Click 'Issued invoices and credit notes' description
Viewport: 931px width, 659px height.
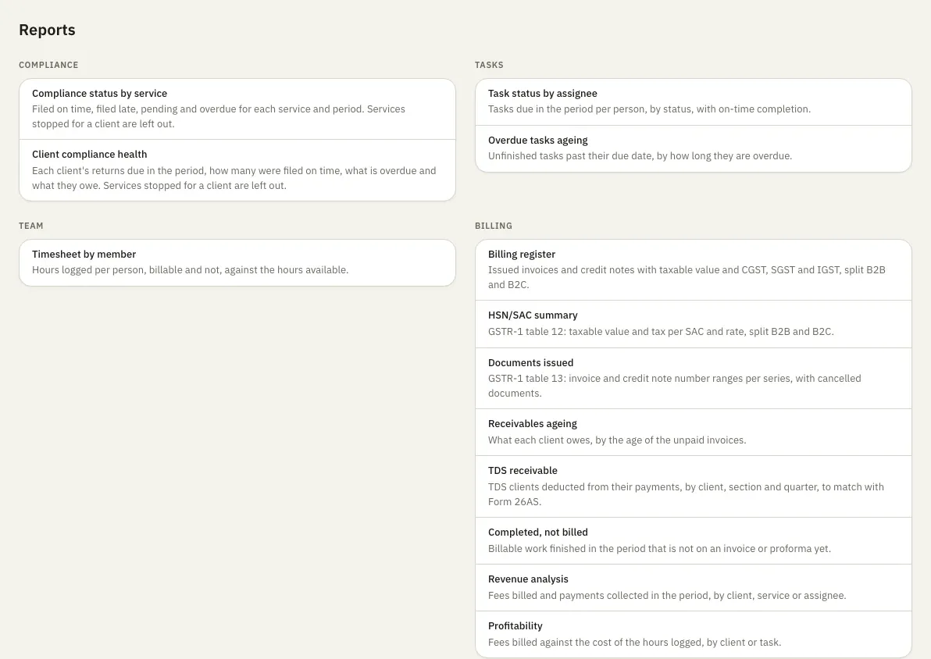[x=687, y=277]
